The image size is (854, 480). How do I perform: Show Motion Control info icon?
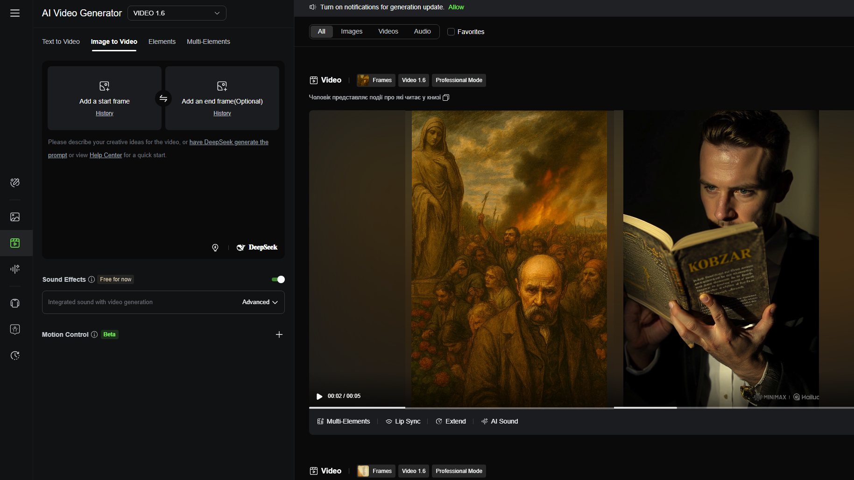coord(94,334)
